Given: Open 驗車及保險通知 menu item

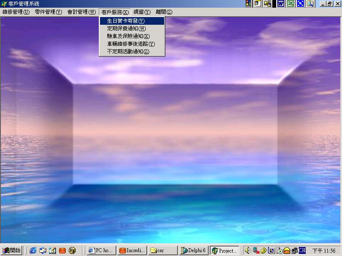Looking at the screenshot, I should [132, 36].
